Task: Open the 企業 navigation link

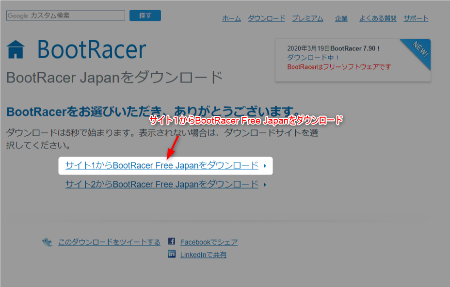Action: [x=341, y=18]
